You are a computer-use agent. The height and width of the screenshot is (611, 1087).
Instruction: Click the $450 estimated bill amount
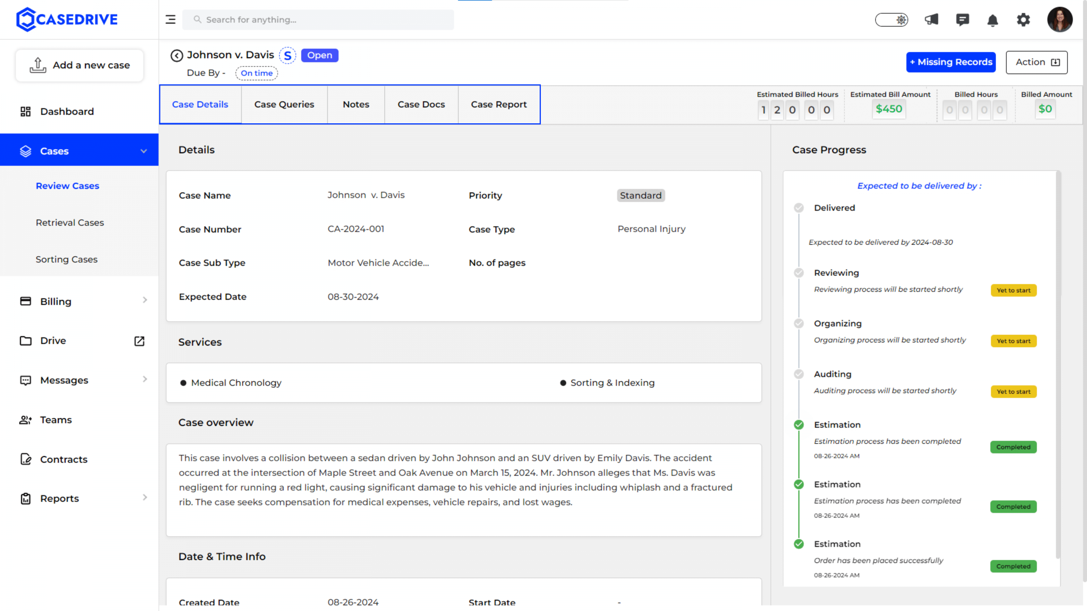coord(889,109)
